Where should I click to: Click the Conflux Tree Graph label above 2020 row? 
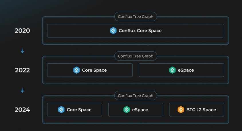135,17
